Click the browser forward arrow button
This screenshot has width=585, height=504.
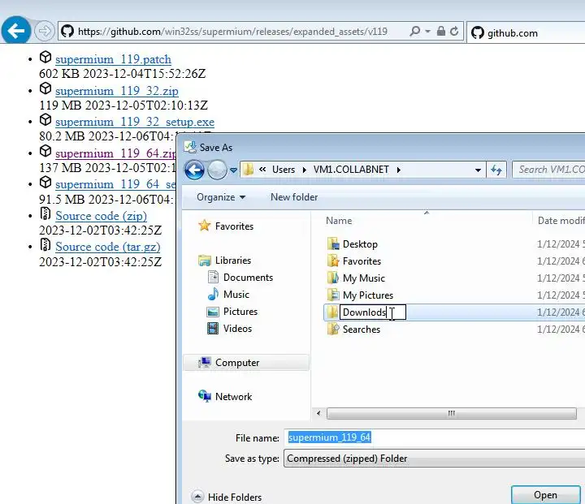coord(45,31)
